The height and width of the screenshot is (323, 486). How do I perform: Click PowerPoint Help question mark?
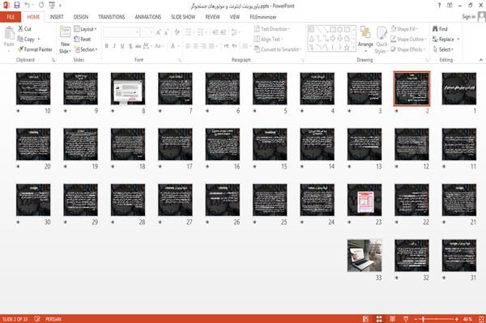439,6
